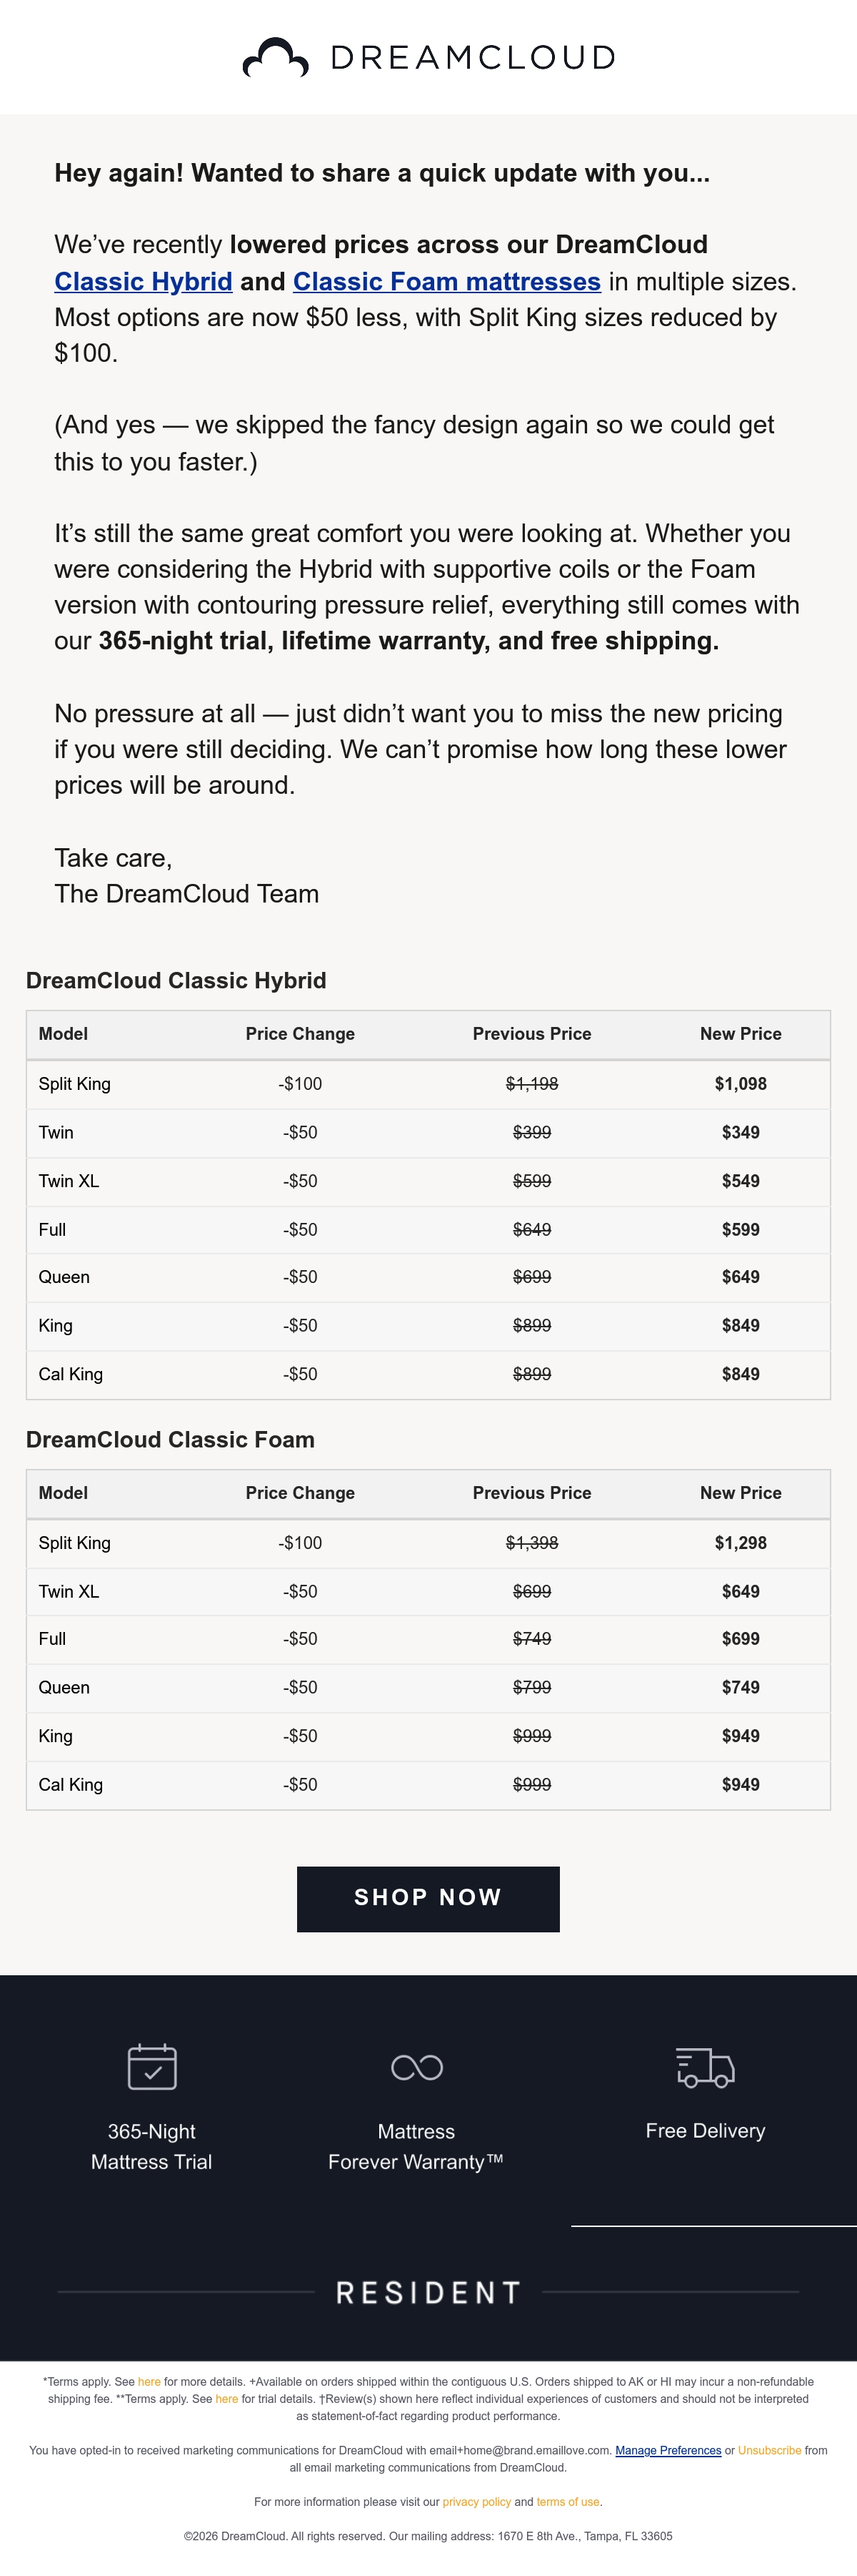
Task: Click the 365-Night Trial calendar icon
Action: click(152, 2066)
